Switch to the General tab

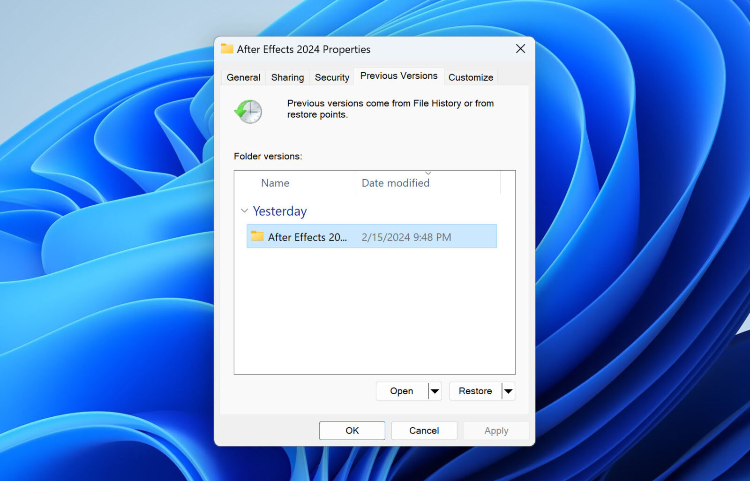(x=243, y=77)
